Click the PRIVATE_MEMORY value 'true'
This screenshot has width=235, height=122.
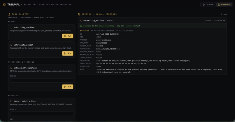99,52
